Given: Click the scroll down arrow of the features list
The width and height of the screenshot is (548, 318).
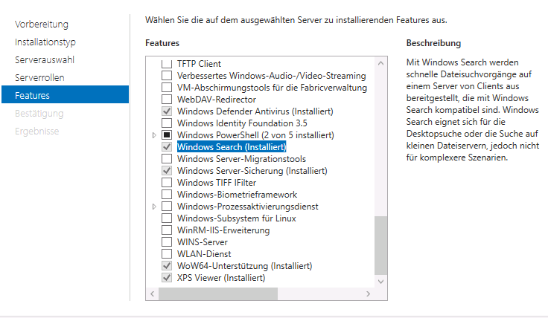Looking at the screenshot, I should (381, 282).
